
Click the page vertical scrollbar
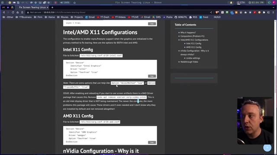click(x=275, y=87)
